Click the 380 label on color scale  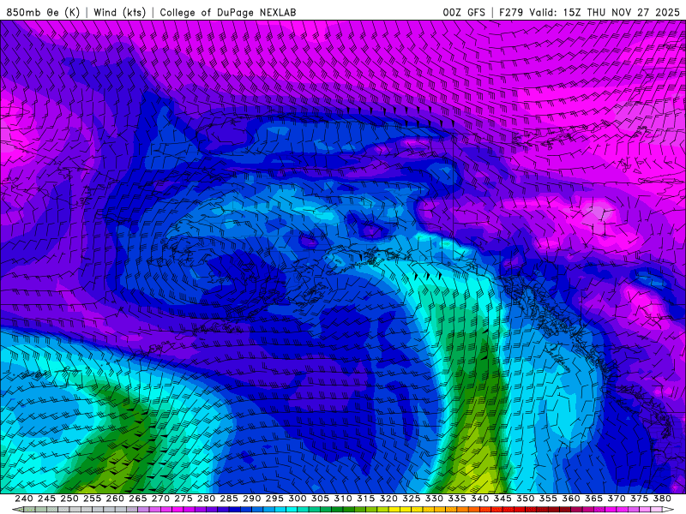click(x=662, y=499)
